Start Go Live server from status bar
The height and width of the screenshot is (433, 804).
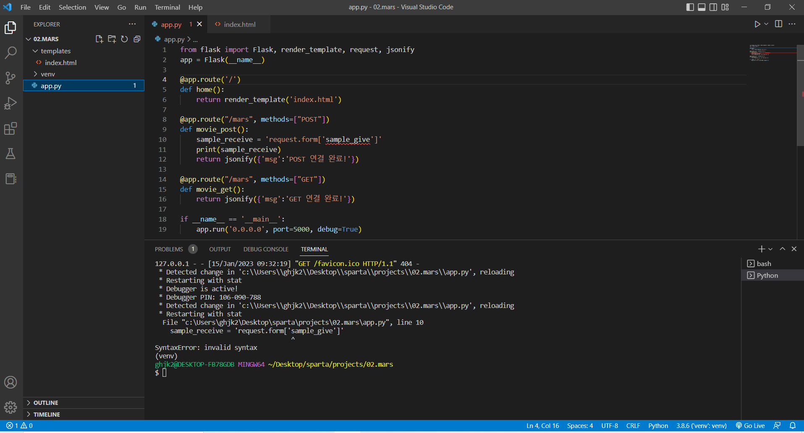point(750,425)
